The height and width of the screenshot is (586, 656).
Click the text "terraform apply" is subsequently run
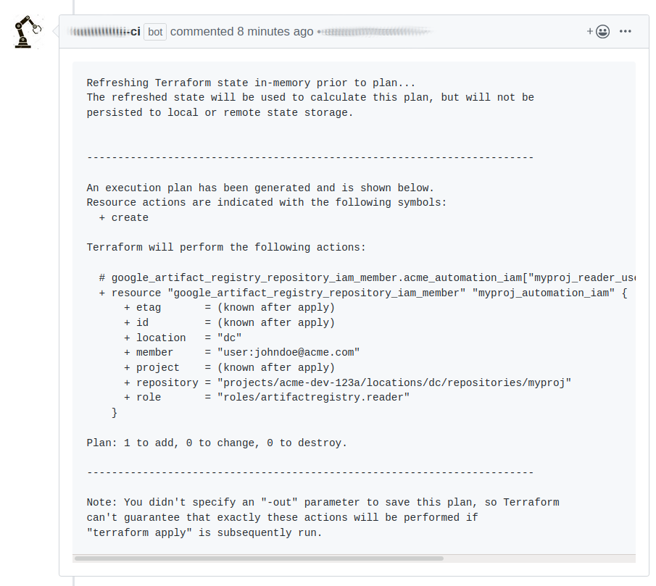pyautogui.click(x=204, y=533)
